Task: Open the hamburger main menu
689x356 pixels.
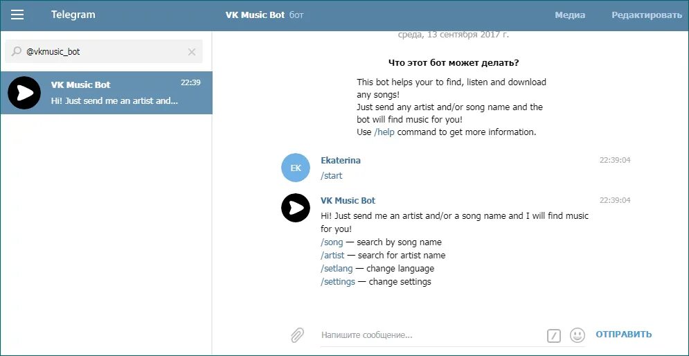Action: click(17, 15)
